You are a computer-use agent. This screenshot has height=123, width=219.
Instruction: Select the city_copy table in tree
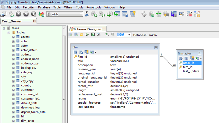coord(27,81)
